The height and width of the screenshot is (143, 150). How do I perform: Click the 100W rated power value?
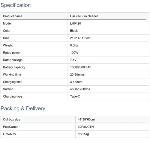coord(74,53)
